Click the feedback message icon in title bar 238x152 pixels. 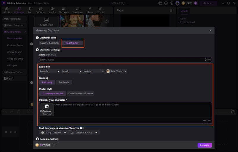pyautogui.click(x=166, y=3)
